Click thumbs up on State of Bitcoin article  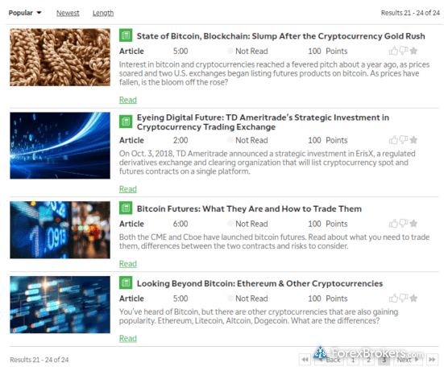393,51
